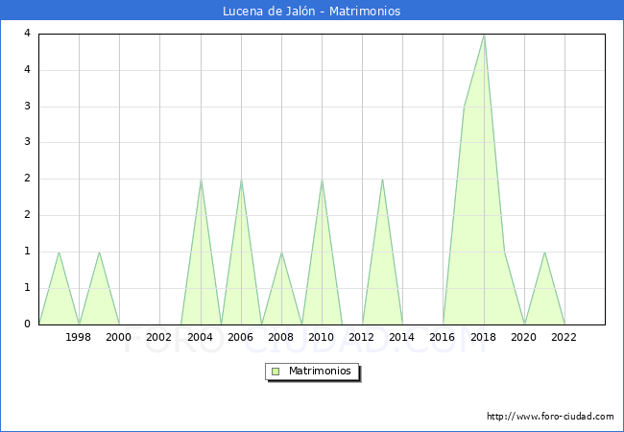Select the 2000 x-axis label
The image size is (624, 432).
pyautogui.click(x=119, y=337)
